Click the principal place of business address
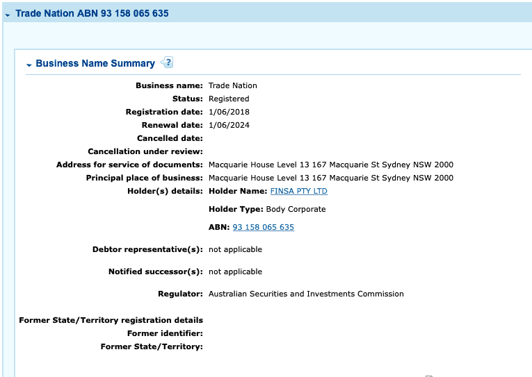This screenshot has height=377, width=532. [x=330, y=178]
